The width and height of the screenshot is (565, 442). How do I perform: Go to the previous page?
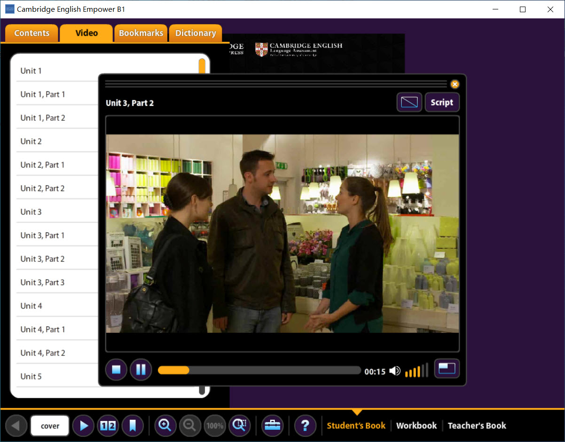coord(16,426)
